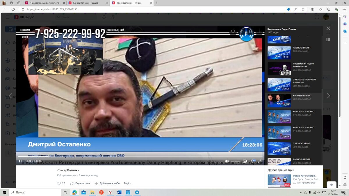Like the video below player (20 likes)

61,184
